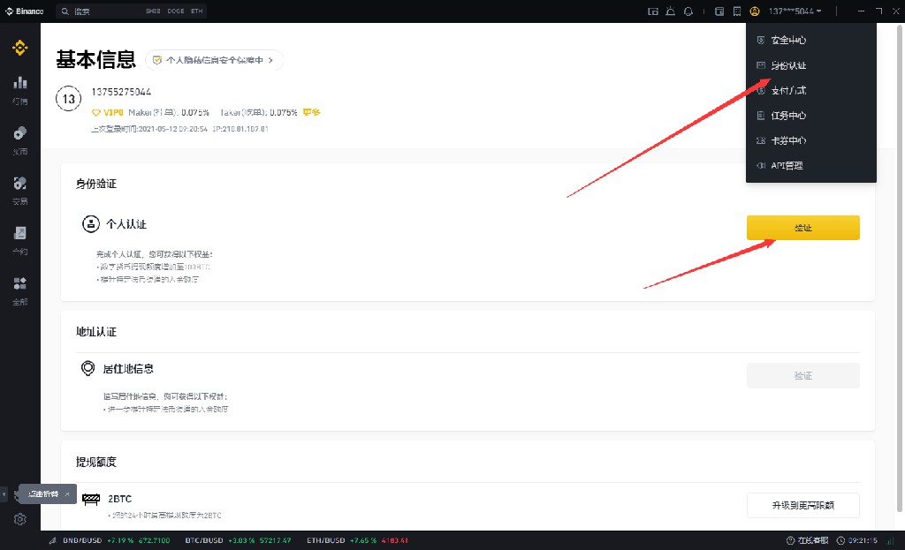Click the circled 13 account avatar
The image size is (905, 550).
tap(69, 99)
